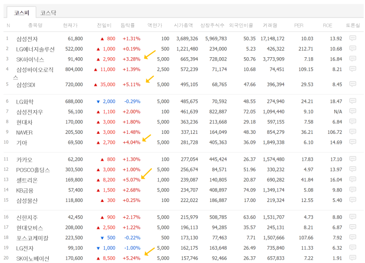Select the 61,800 price of 삼성전자

tap(76, 38)
